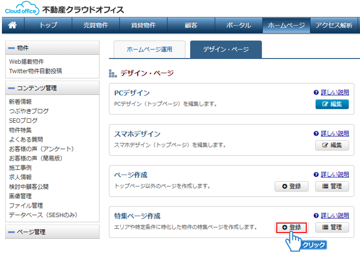Click the Cloud office logo
Viewport: 360px width, 254px height.
[x=21, y=9]
